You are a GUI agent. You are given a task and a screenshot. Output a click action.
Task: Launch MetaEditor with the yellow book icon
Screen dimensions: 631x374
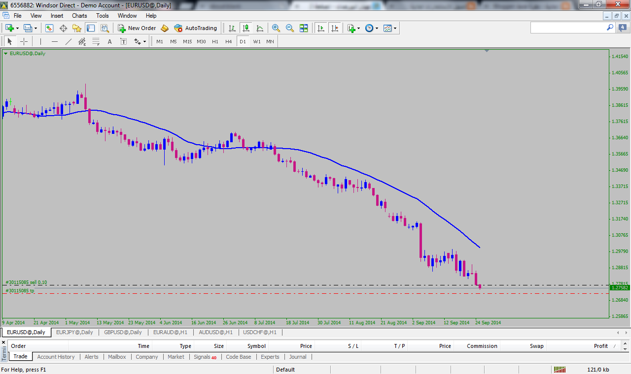(165, 28)
